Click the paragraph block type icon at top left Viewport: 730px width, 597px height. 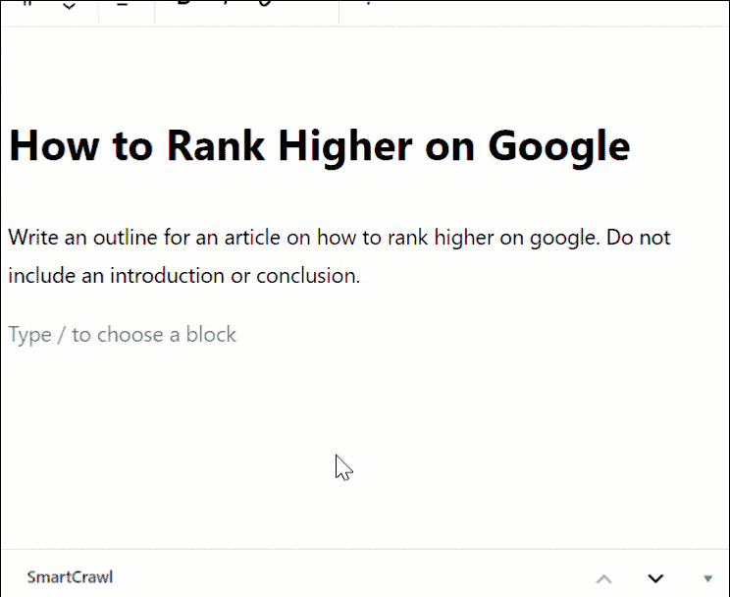(x=27, y=3)
